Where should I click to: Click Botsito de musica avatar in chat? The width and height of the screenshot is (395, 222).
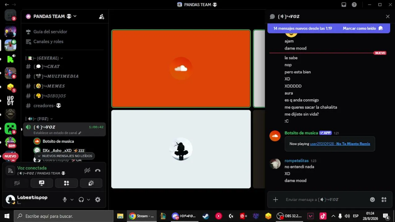(x=275, y=136)
